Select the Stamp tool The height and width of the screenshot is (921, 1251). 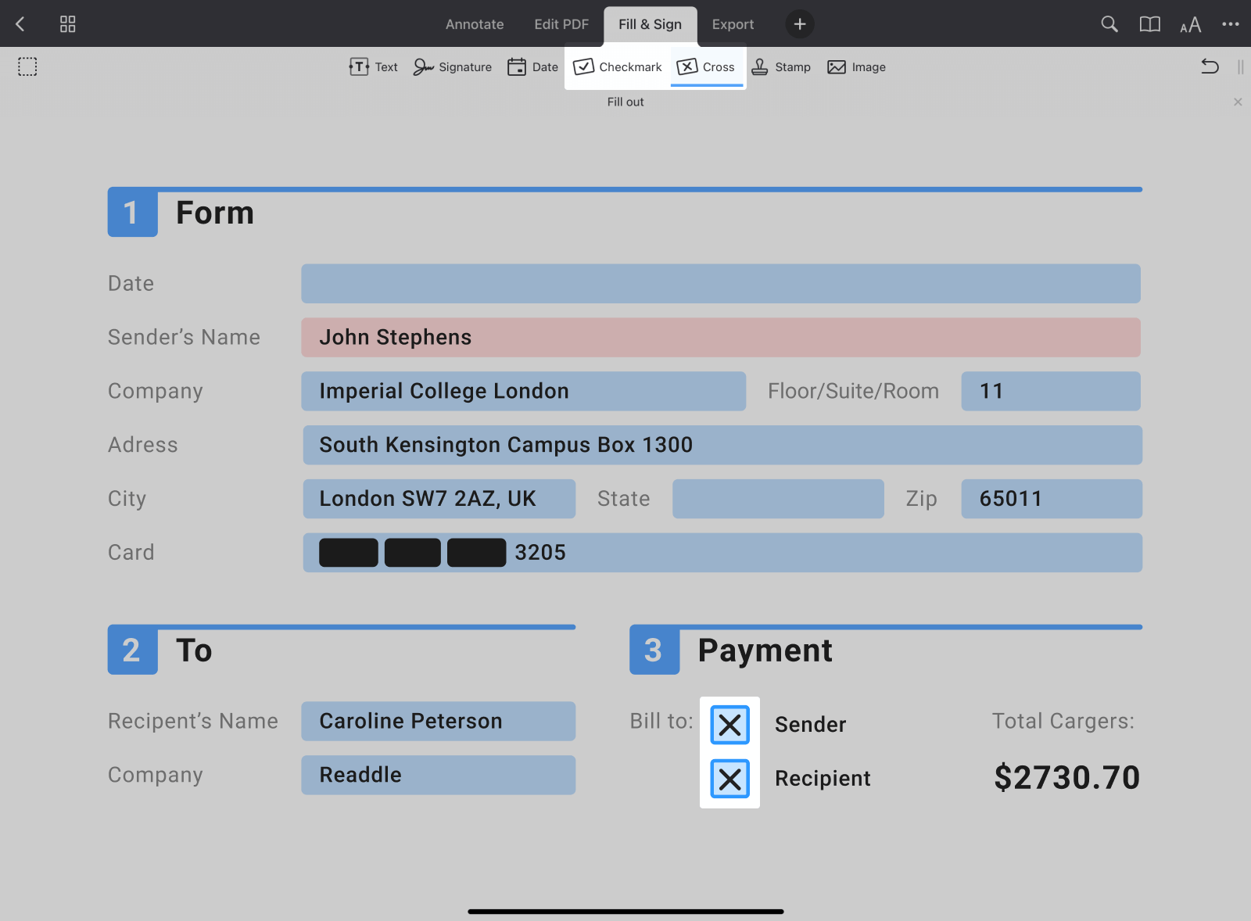(x=781, y=66)
